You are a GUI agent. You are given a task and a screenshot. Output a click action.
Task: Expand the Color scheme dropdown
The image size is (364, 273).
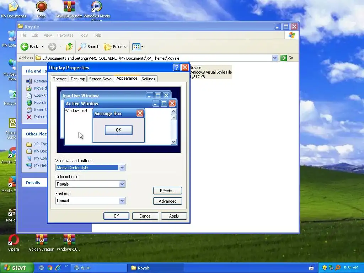click(x=122, y=184)
